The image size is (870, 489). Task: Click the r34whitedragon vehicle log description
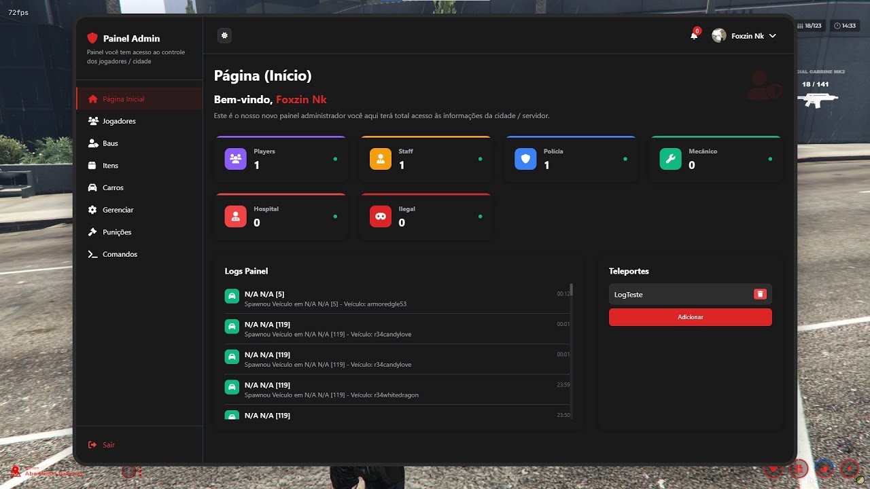pyautogui.click(x=331, y=395)
